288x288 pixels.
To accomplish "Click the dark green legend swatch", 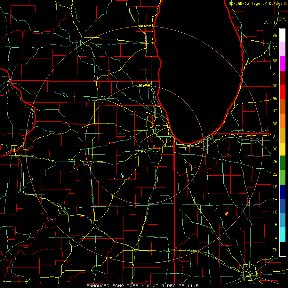I will [283, 163].
